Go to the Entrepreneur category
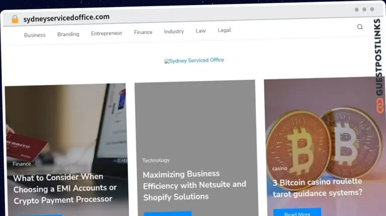Viewport: 386px width, 216px height. (x=107, y=33)
